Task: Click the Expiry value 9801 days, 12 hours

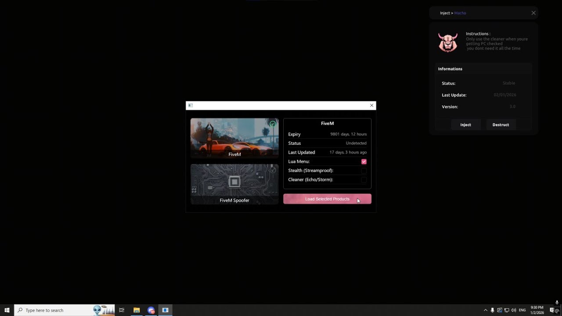Action: (x=348, y=134)
